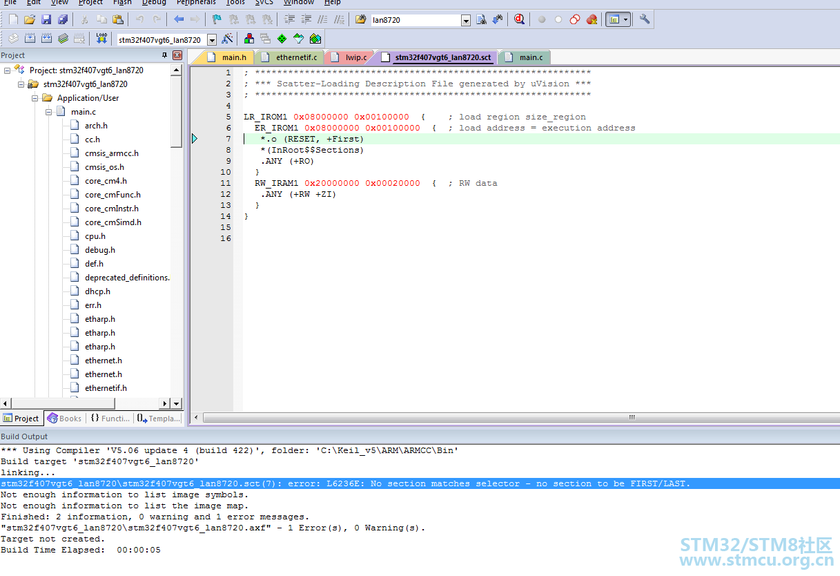Select core_cm4.h in project tree

[106, 181]
